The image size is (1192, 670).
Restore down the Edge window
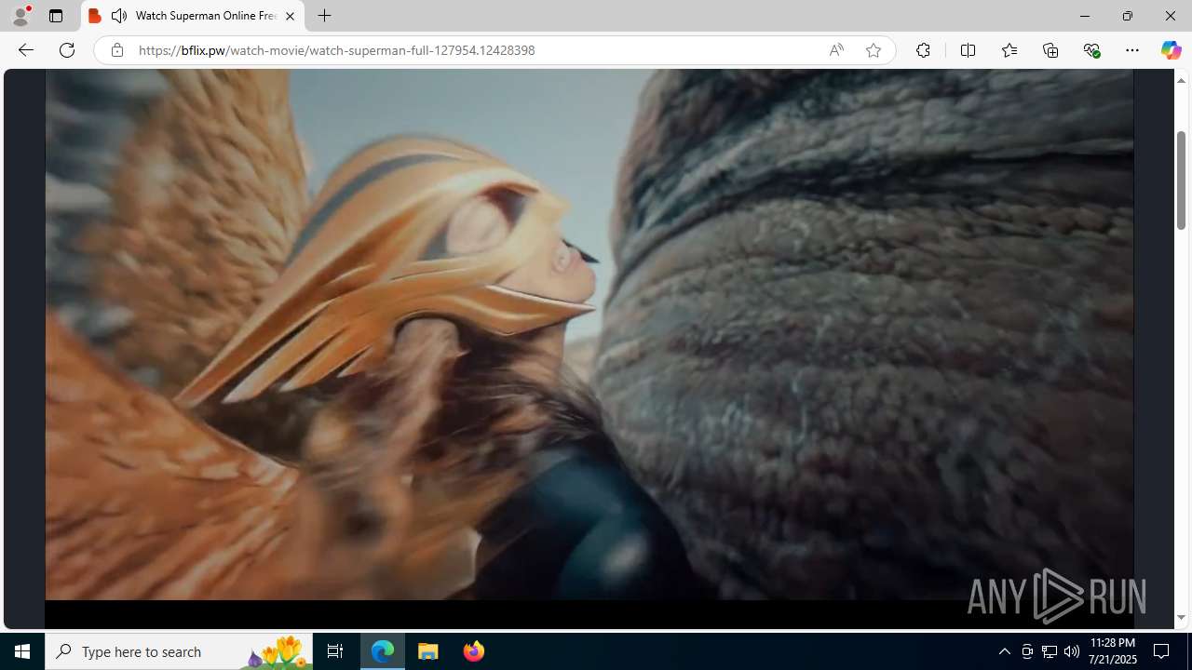pyautogui.click(x=1127, y=16)
